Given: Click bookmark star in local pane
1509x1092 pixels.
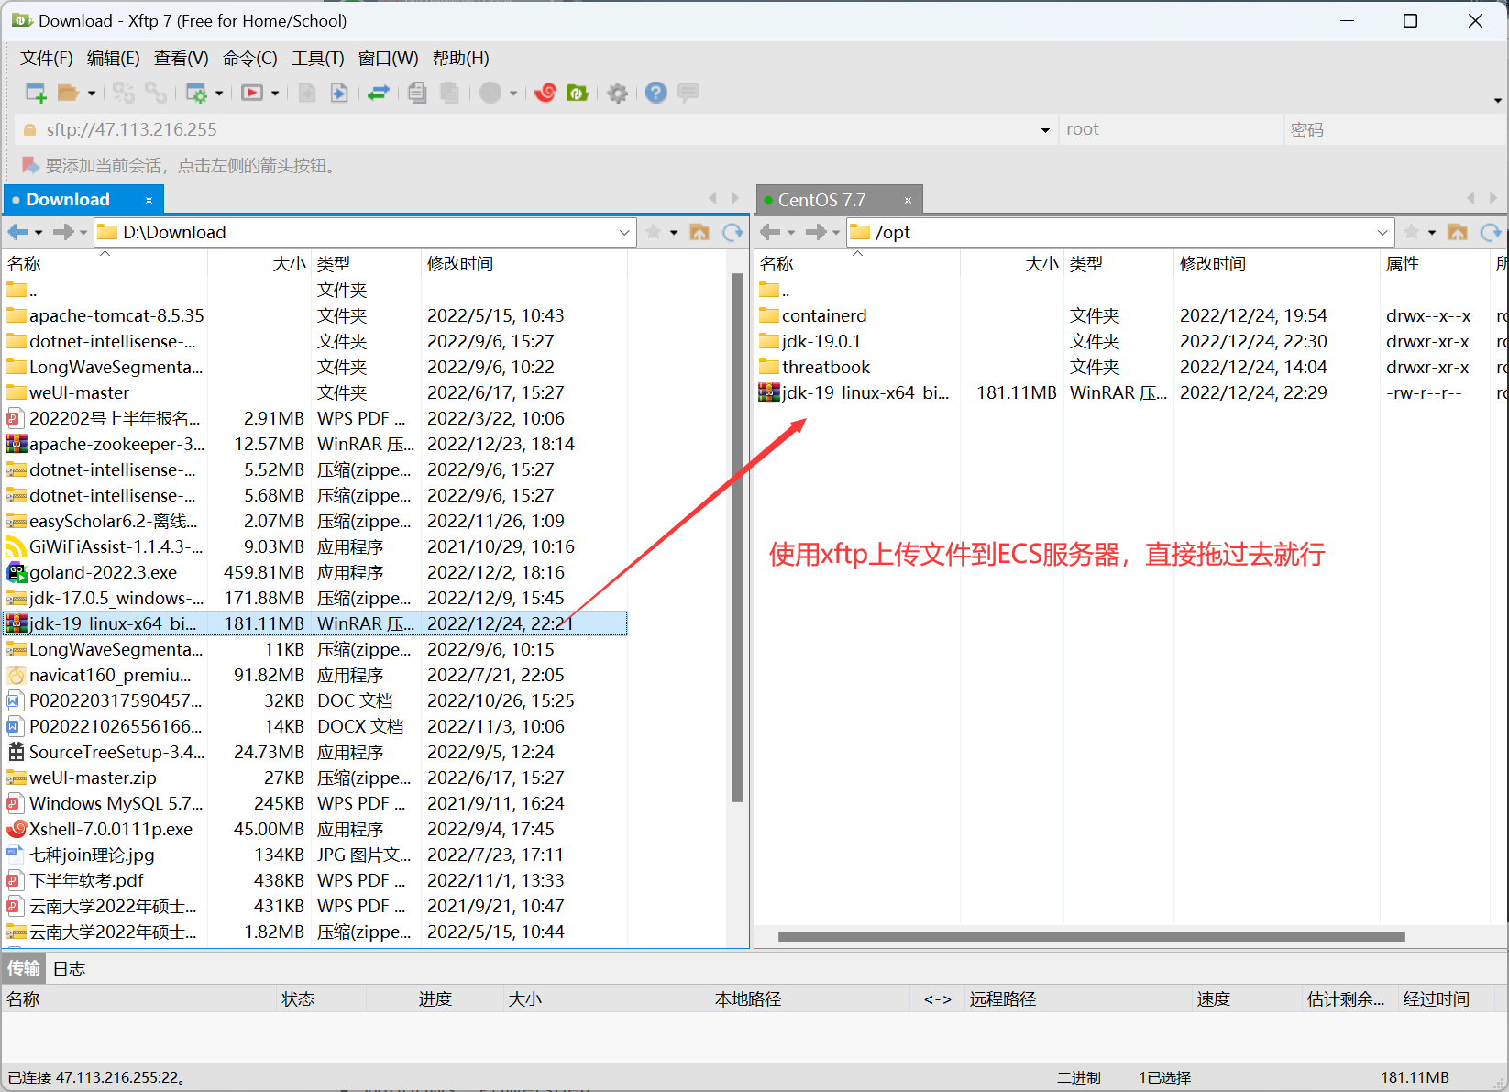Looking at the screenshot, I should tap(654, 232).
